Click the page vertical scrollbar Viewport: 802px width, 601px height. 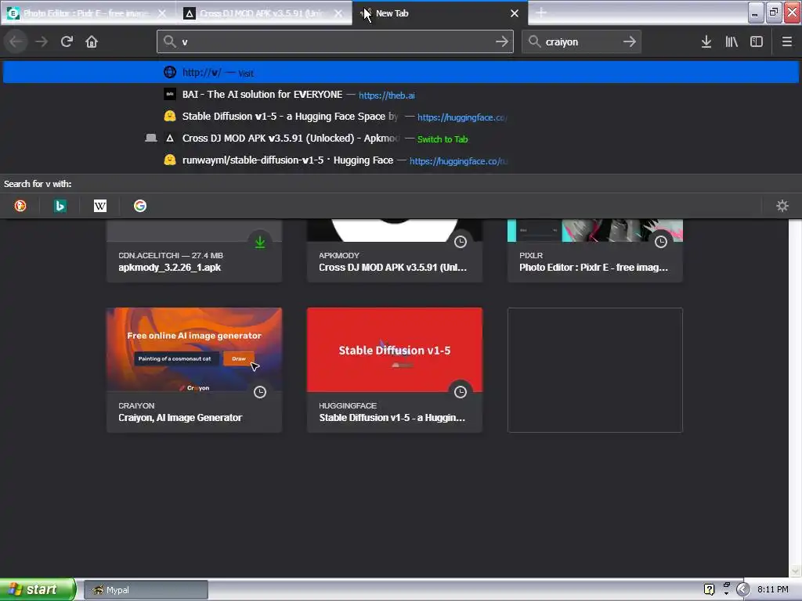[x=795, y=398]
